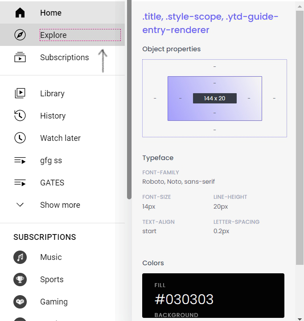
Task: Click the sidebar vertical scrollbar
Action: pos(129,99)
